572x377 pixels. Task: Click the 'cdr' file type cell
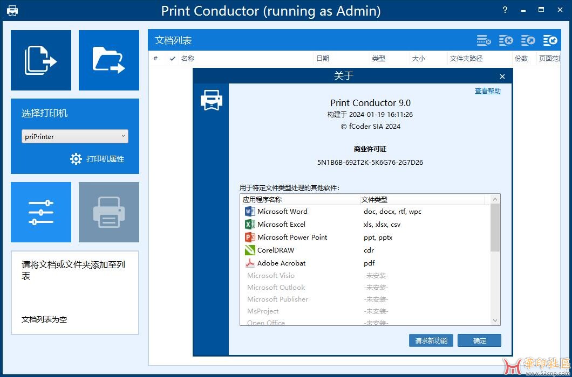[369, 250]
